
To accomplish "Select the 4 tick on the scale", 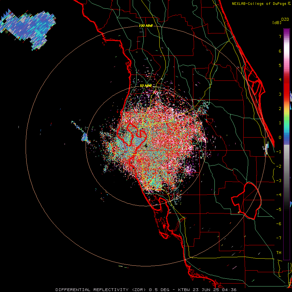I will [x=280, y=80].
